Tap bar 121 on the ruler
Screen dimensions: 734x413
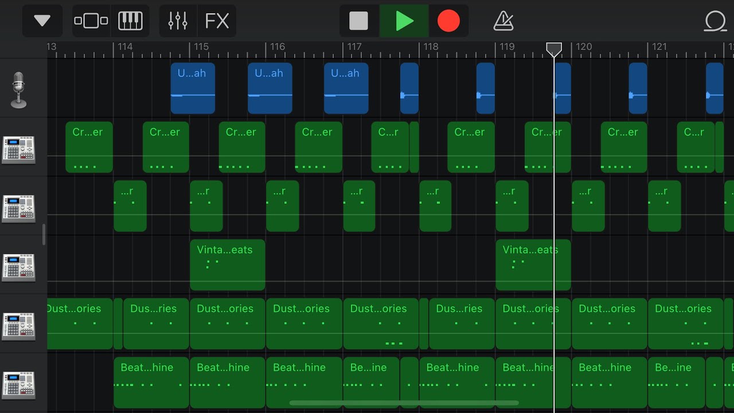pyautogui.click(x=659, y=47)
